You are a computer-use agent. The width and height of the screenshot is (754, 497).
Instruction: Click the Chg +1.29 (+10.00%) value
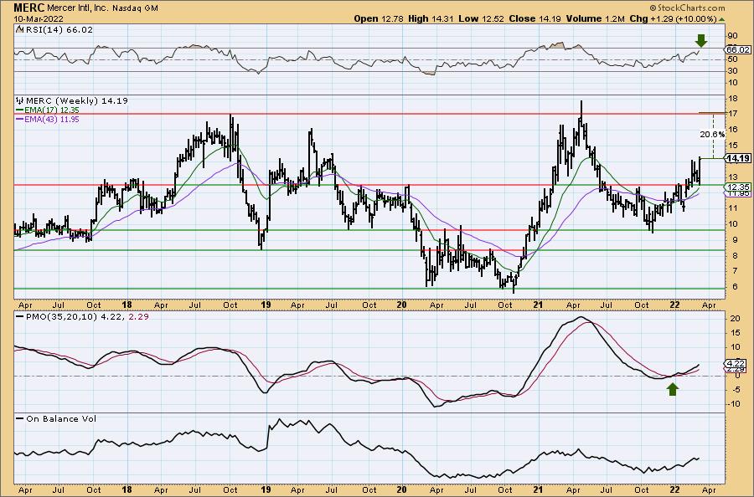[x=674, y=18]
